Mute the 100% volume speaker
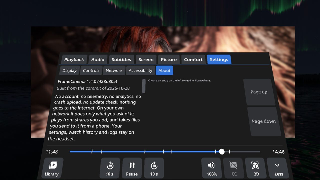Viewport: 320px width, 180px height. coord(211,168)
